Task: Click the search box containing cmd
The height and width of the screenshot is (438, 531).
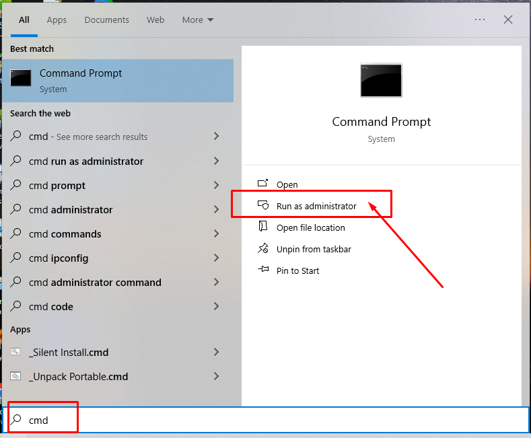Action: point(269,421)
